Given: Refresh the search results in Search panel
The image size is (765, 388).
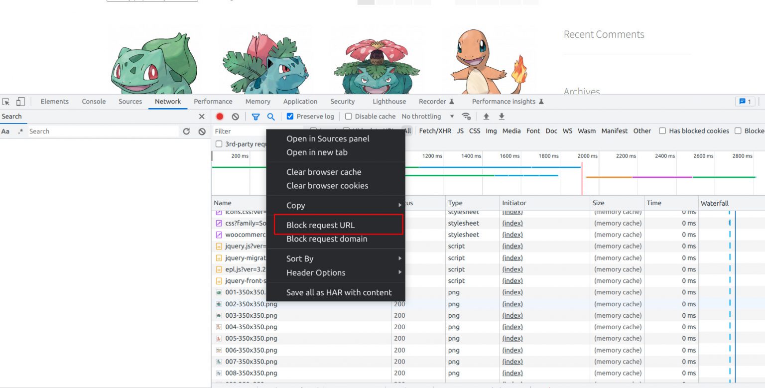Looking at the screenshot, I should point(186,131).
